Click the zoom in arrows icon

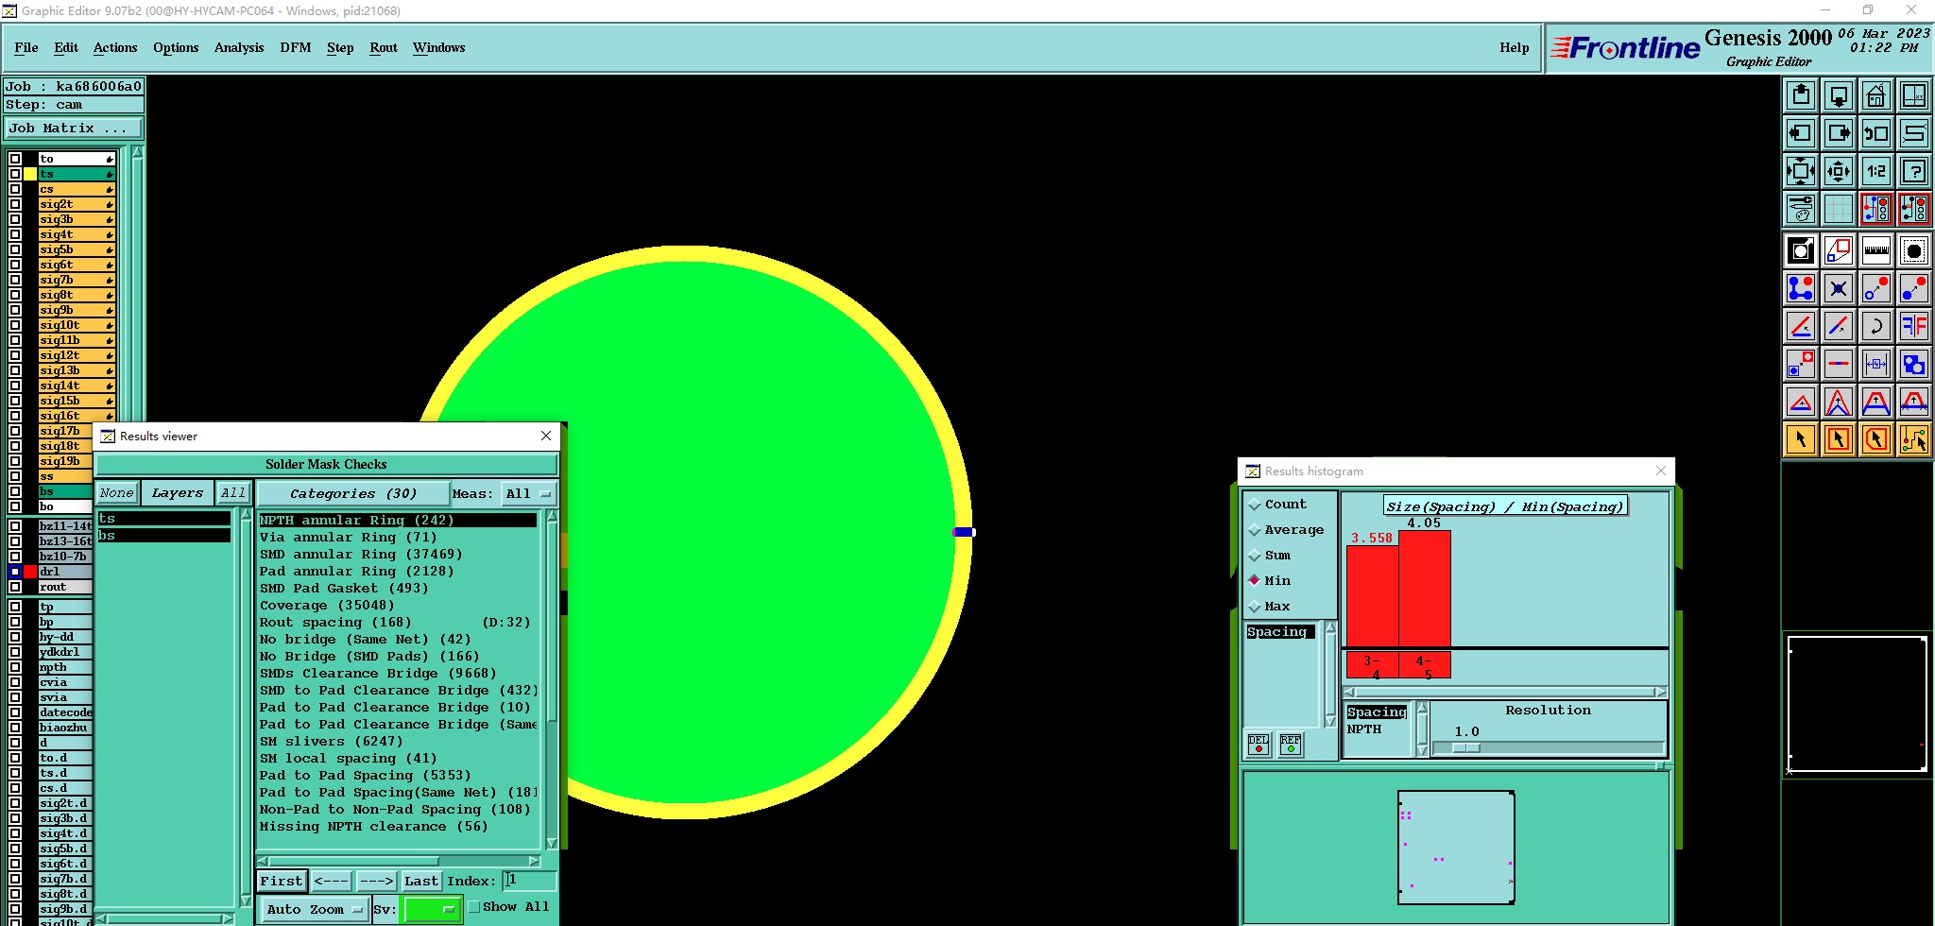1801,171
